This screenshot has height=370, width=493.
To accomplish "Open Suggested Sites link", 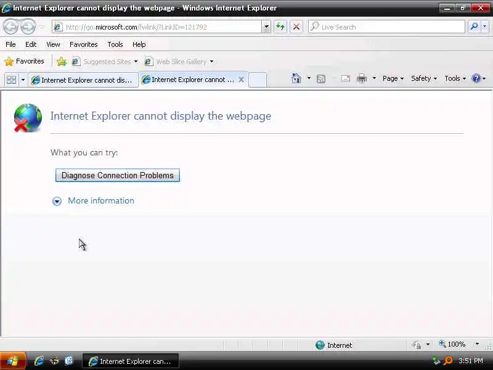I will [x=107, y=62].
